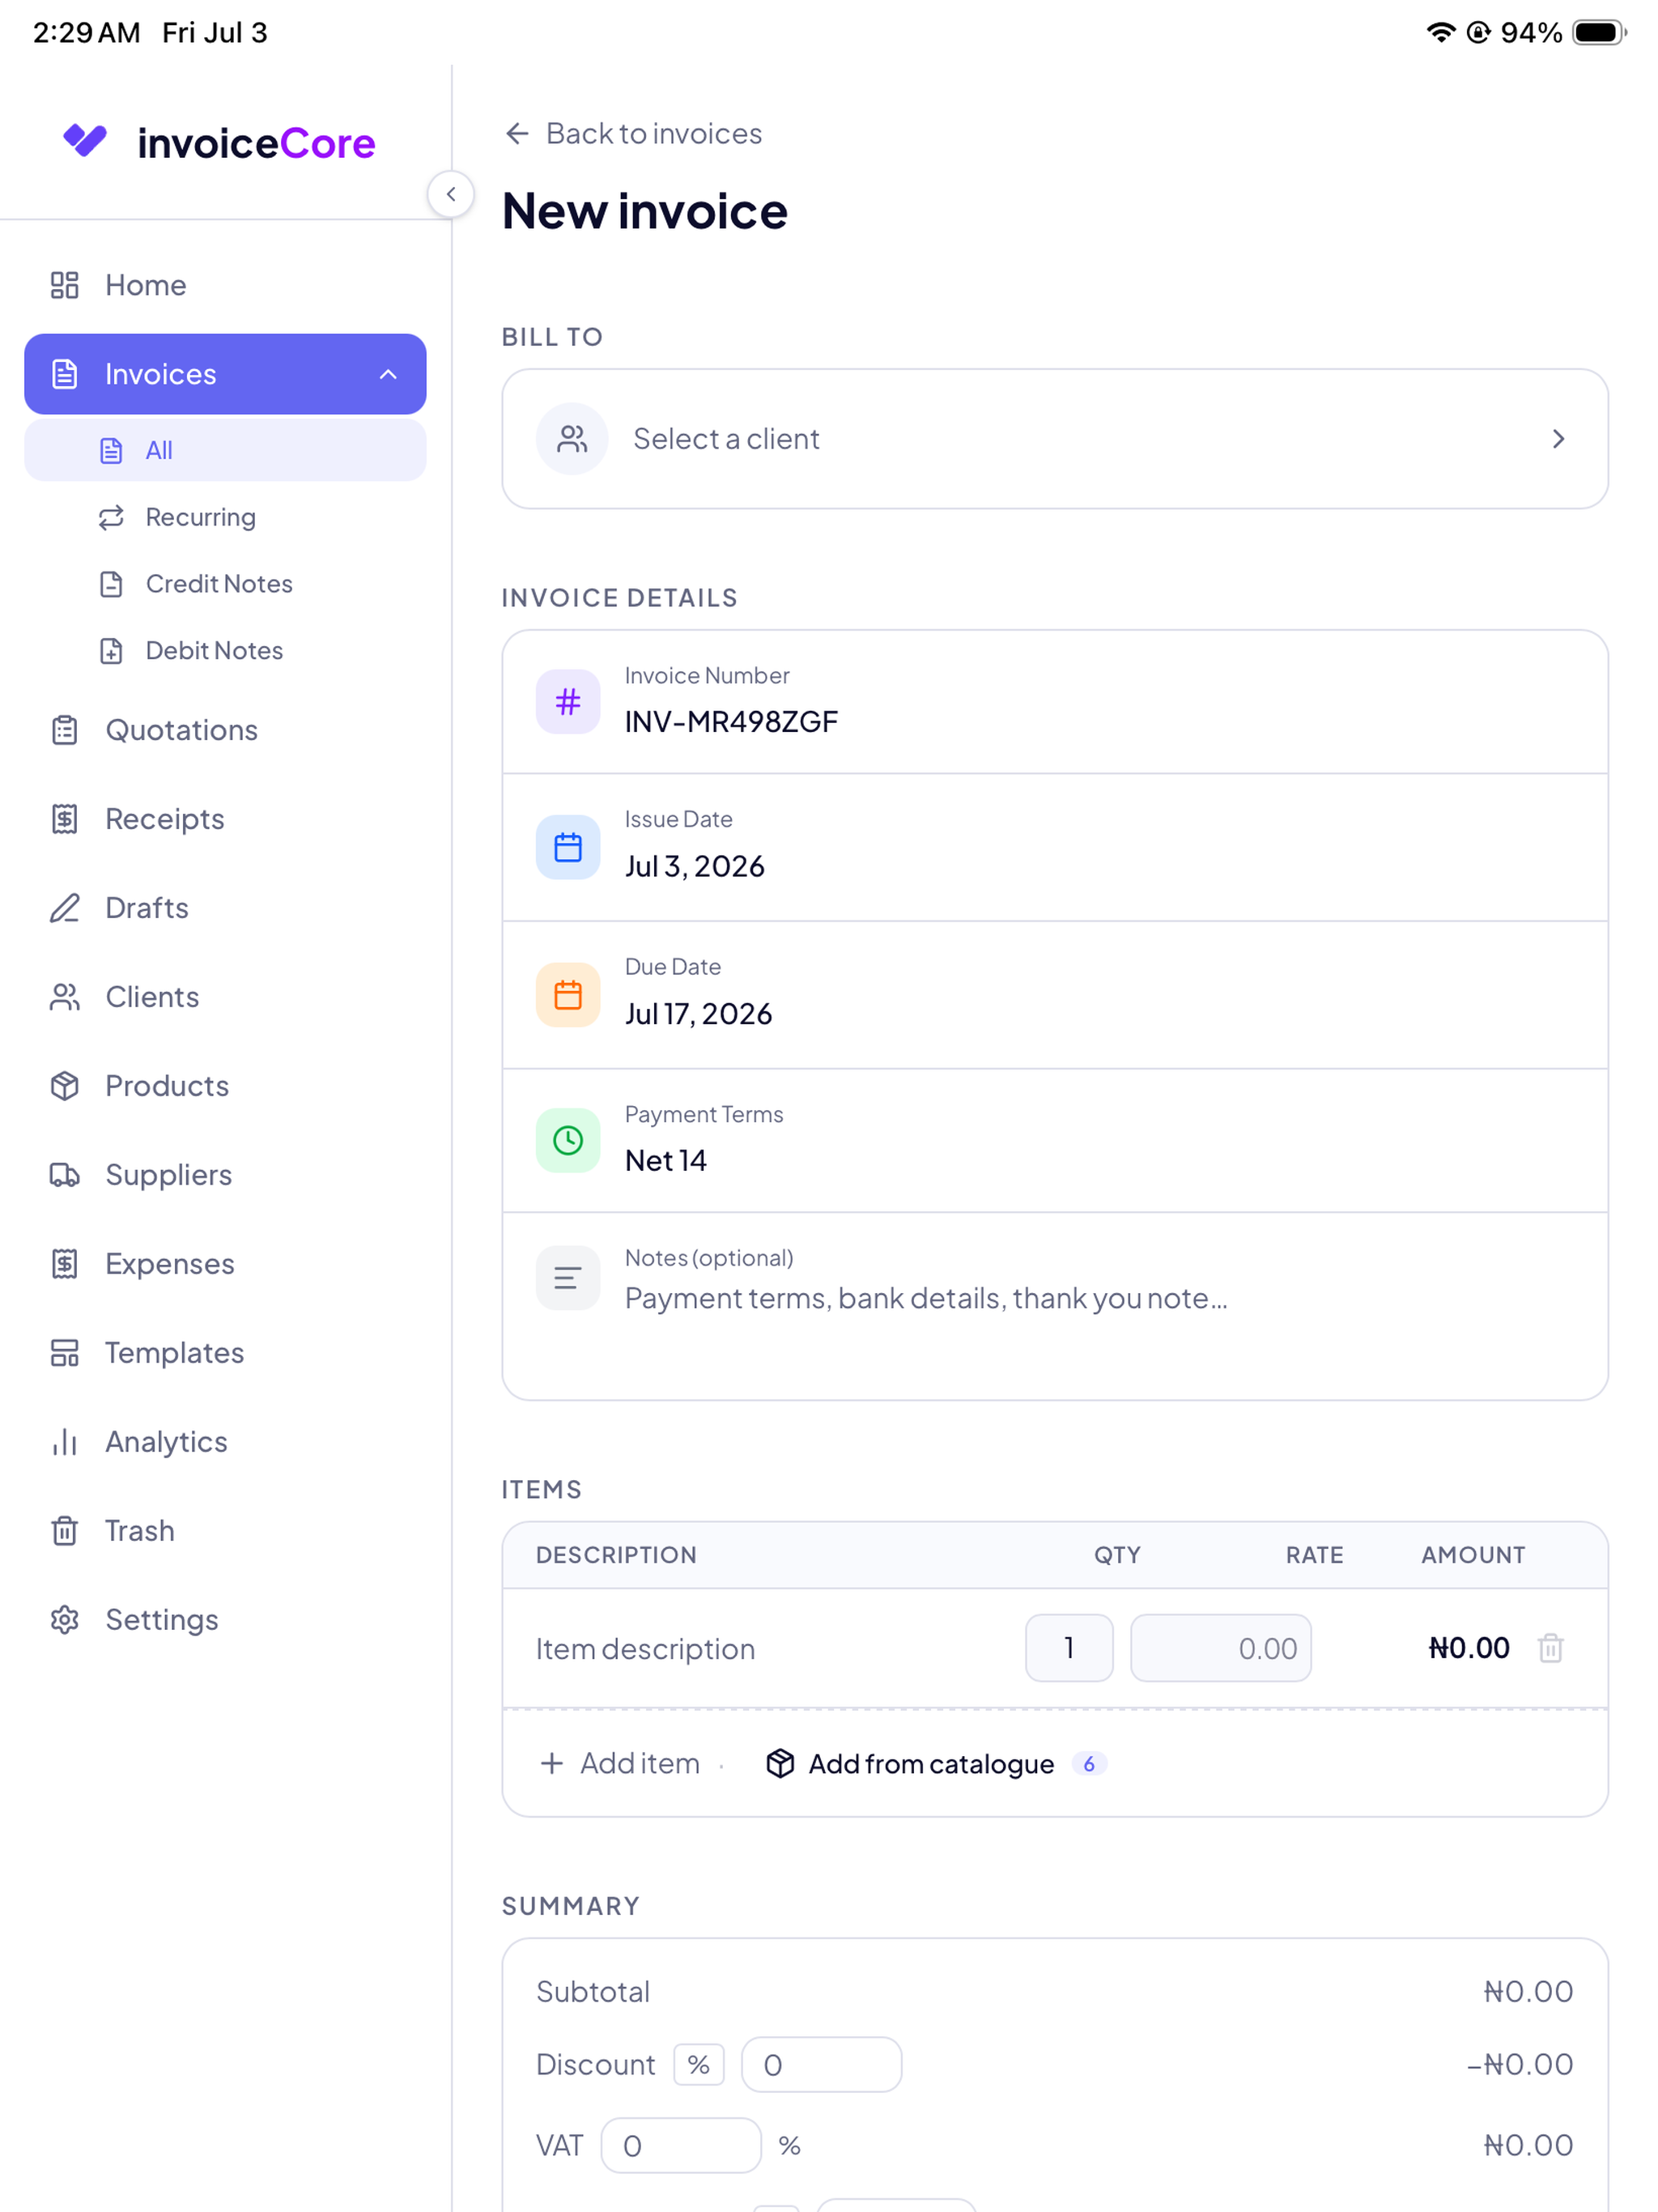Click the Settings gear icon
1658x2212 pixels.
65,1620
